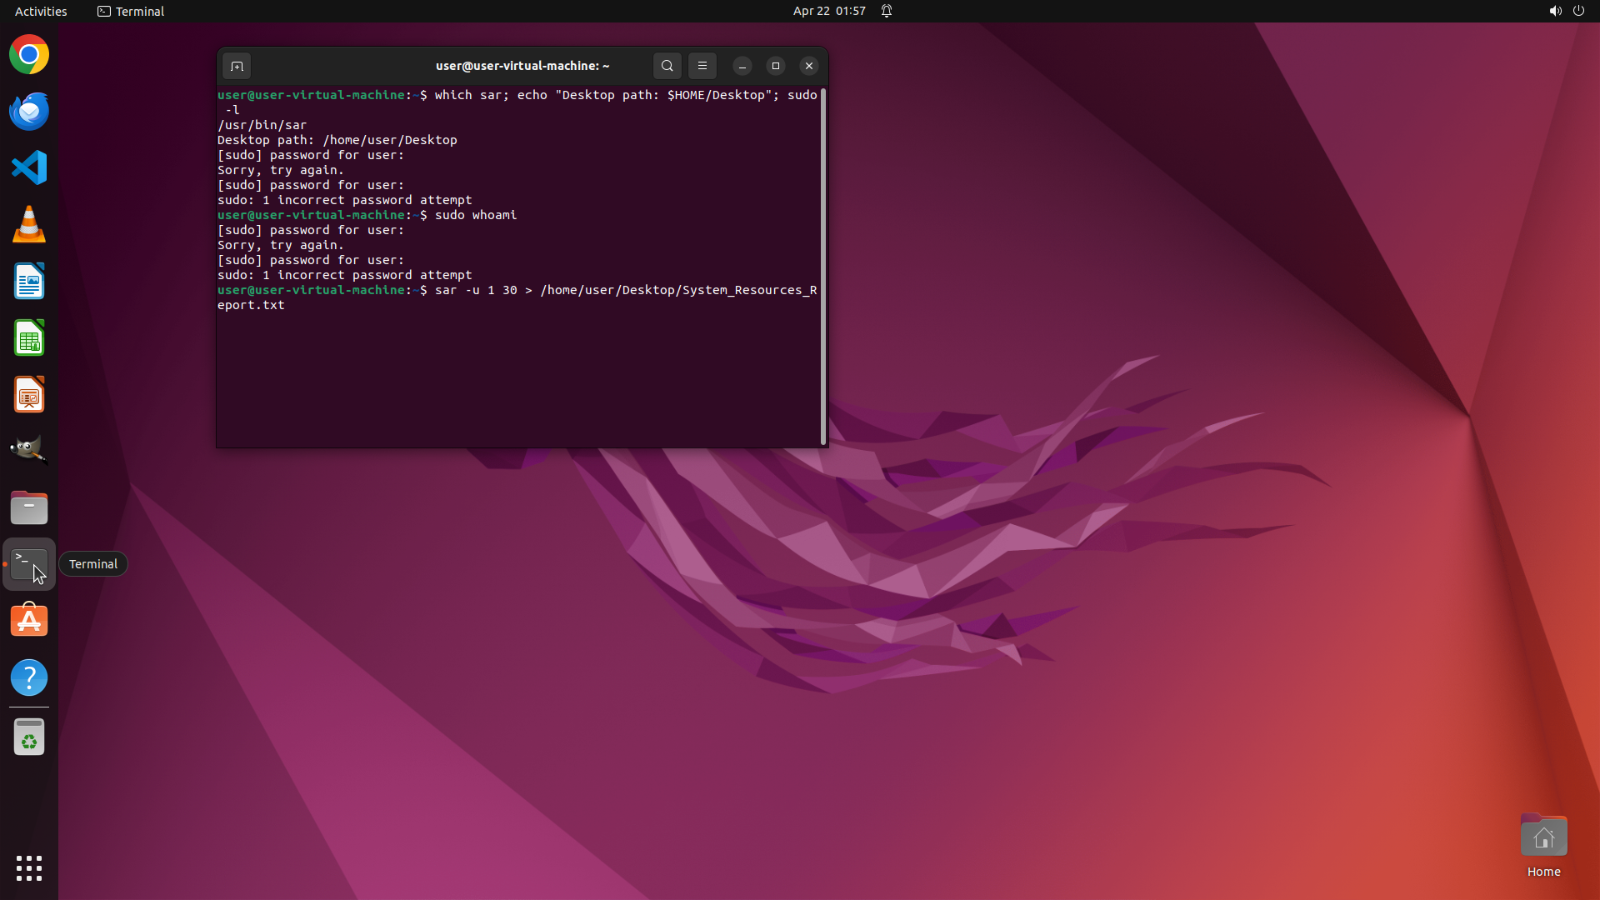The height and width of the screenshot is (900, 1600).
Task: Show all applications grid
Action: 29,867
